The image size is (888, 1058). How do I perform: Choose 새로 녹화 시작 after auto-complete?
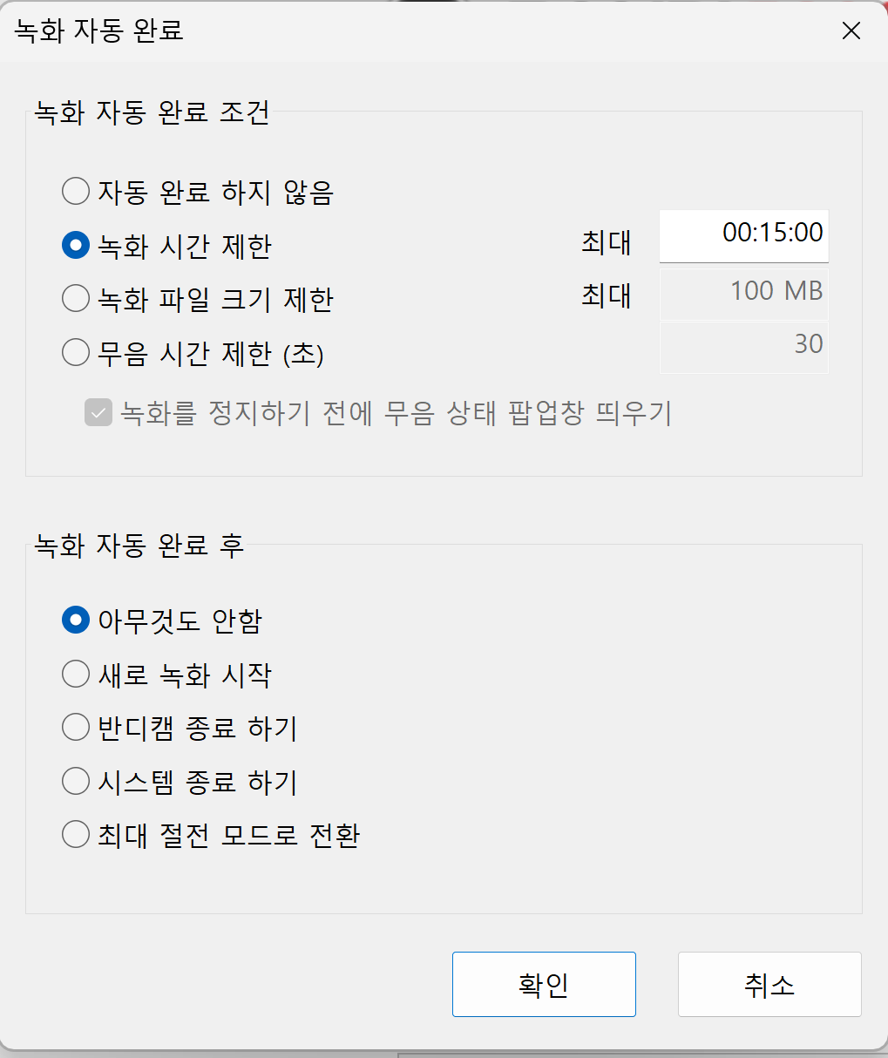point(76,674)
